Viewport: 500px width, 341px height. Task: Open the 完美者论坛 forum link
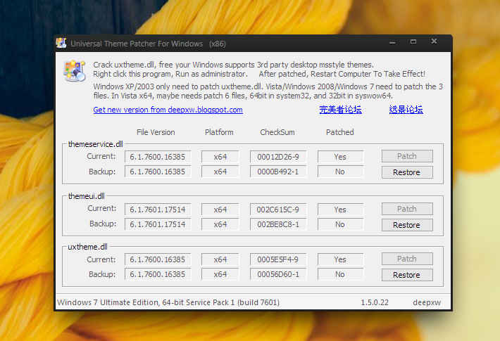340,110
